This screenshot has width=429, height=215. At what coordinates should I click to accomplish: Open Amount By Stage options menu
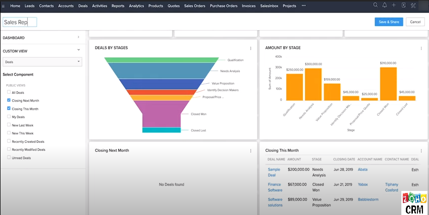point(421,48)
